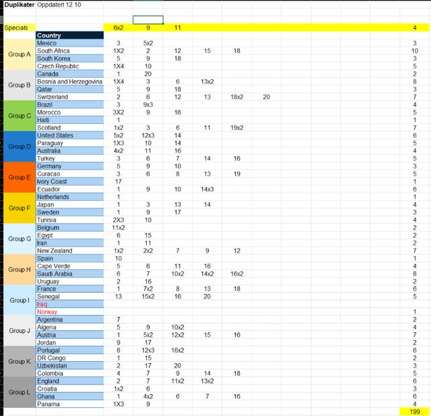Click the Group K merged cell
Viewport: 431px width, 416px height.
pyautogui.click(x=19, y=362)
